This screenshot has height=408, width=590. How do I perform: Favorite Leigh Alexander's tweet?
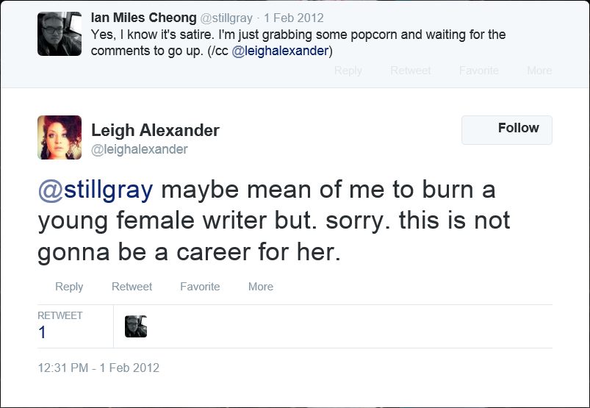(200, 287)
